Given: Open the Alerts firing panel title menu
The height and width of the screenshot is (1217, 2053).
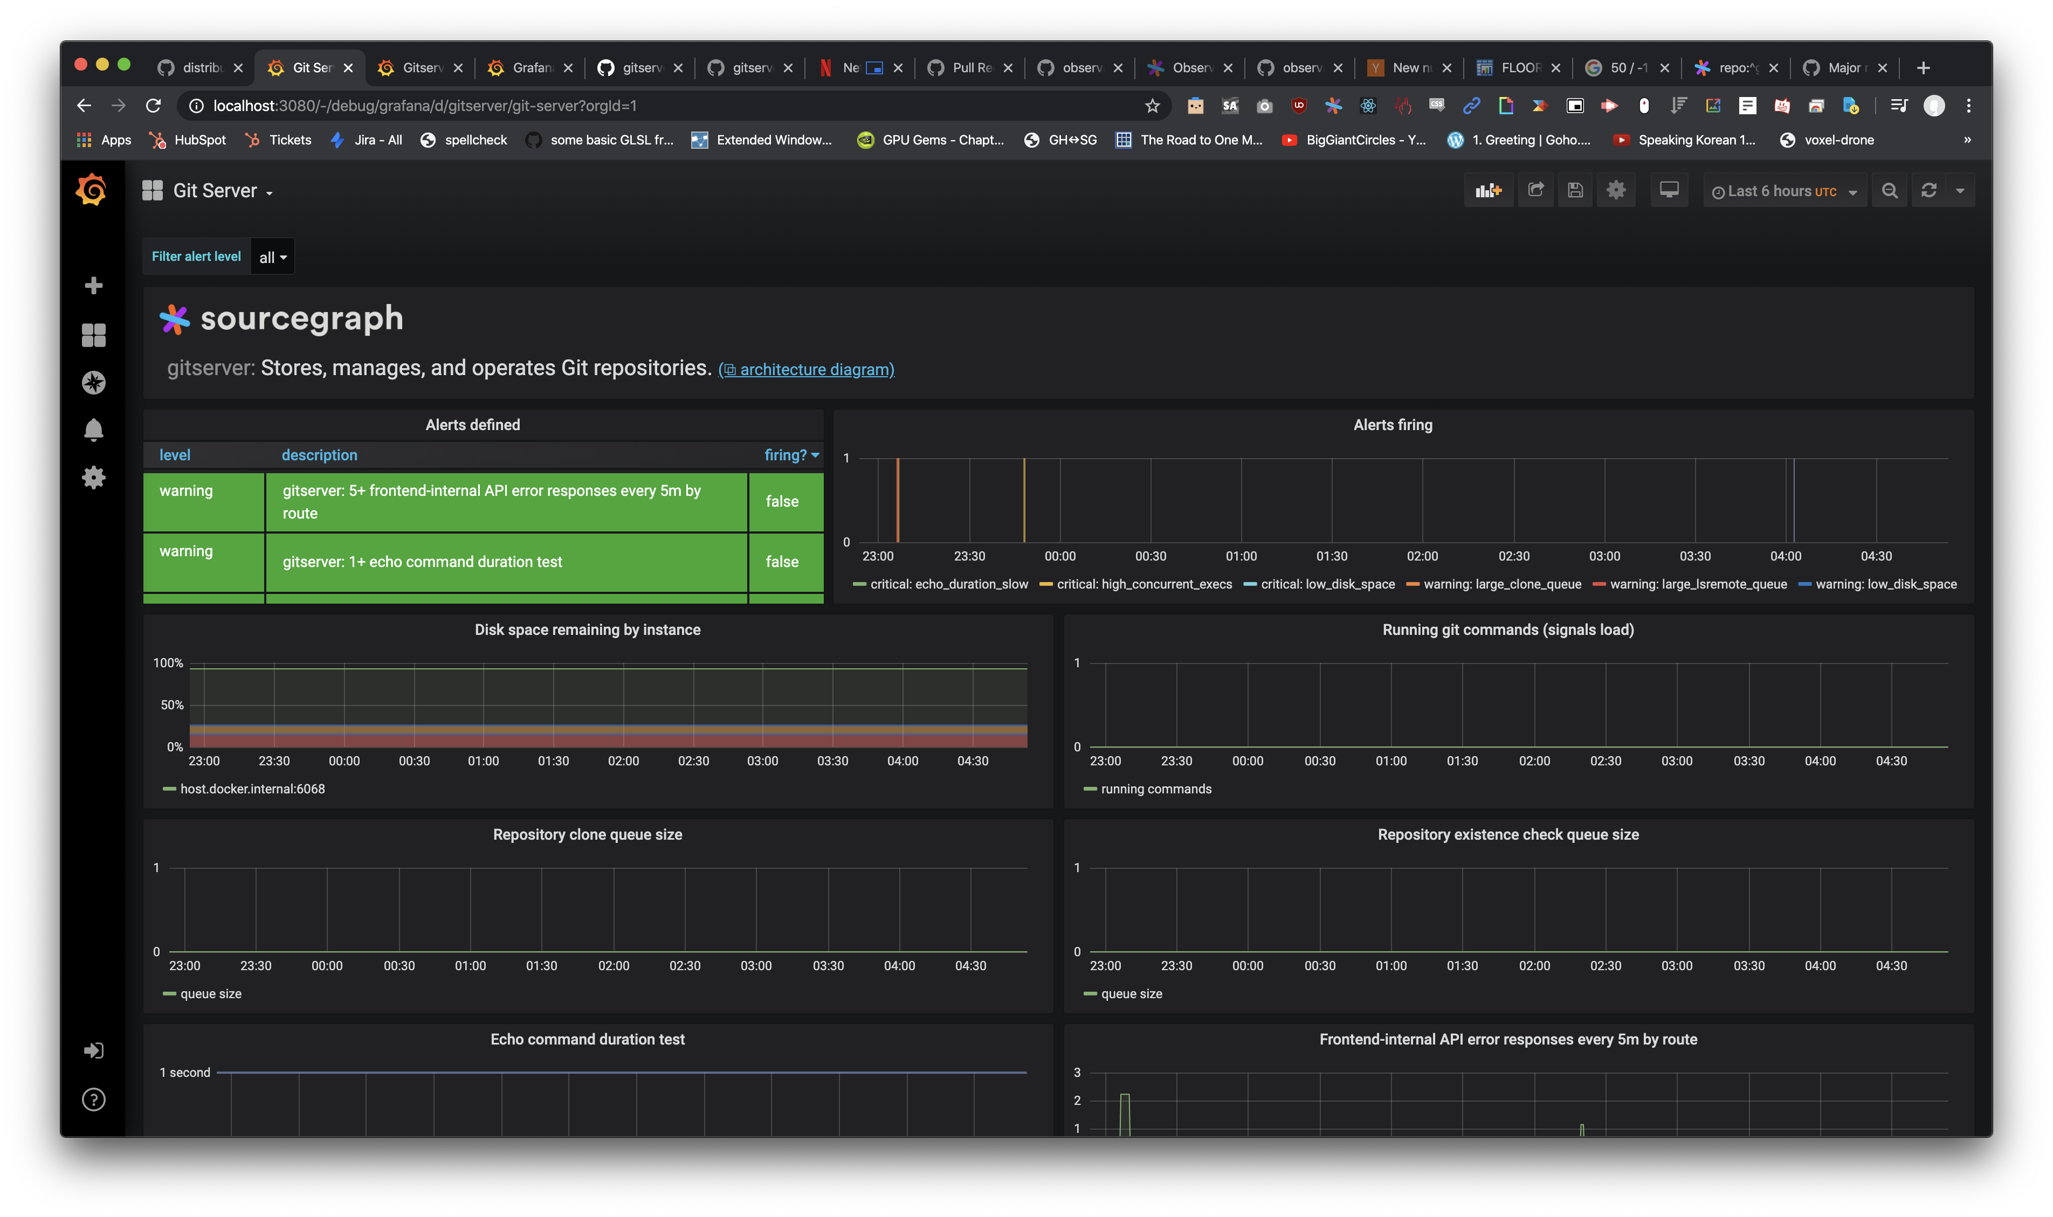Looking at the screenshot, I should click(x=1393, y=425).
